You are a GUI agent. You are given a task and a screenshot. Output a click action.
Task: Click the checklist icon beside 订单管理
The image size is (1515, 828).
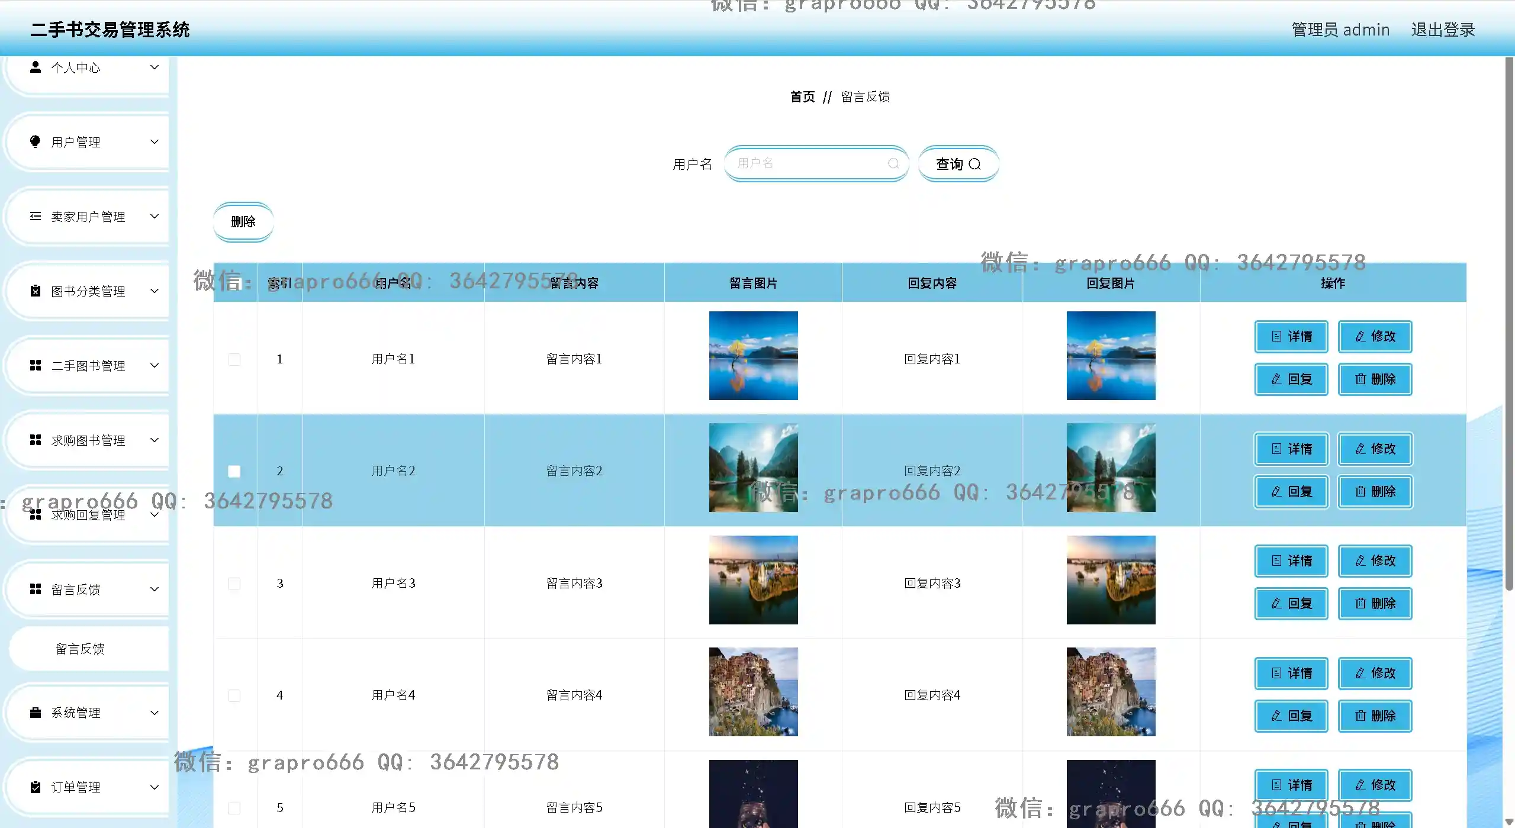[x=36, y=787]
